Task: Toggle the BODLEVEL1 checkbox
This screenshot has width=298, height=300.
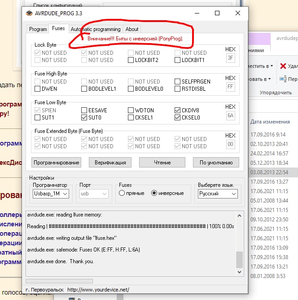Action: click(x=84, y=89)
